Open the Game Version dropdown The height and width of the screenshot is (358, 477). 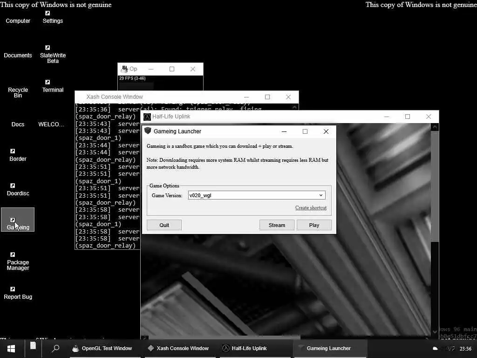(x=257, y=195)
